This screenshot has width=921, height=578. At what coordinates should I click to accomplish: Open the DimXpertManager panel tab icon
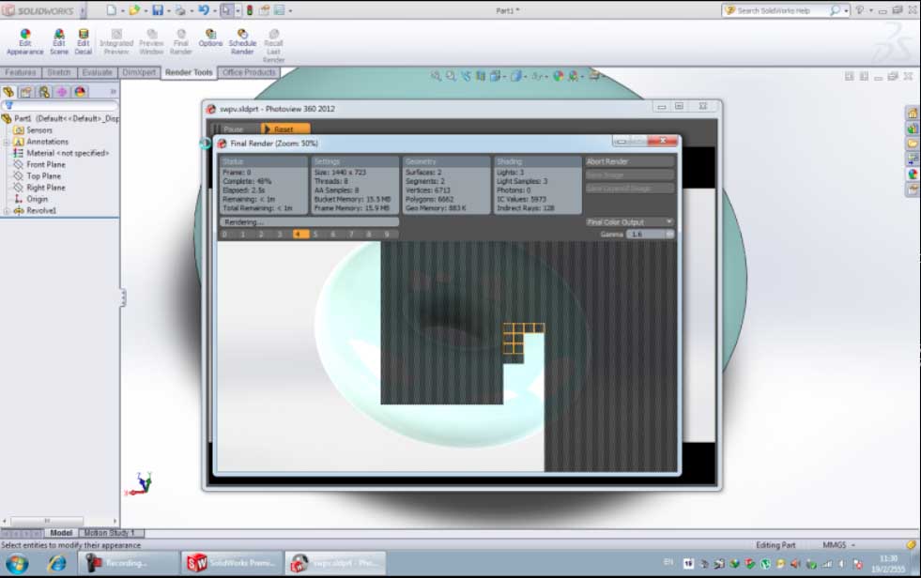(x=62, y=92)
